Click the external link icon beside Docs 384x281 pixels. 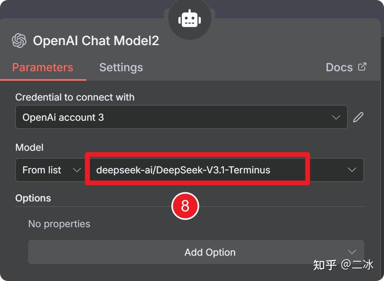362,66
